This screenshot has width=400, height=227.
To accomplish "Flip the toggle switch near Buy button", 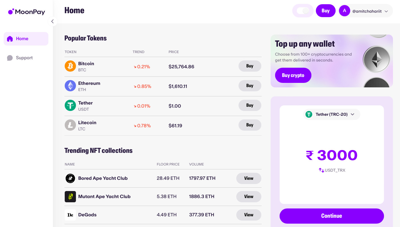I will (x=303, y=10).
